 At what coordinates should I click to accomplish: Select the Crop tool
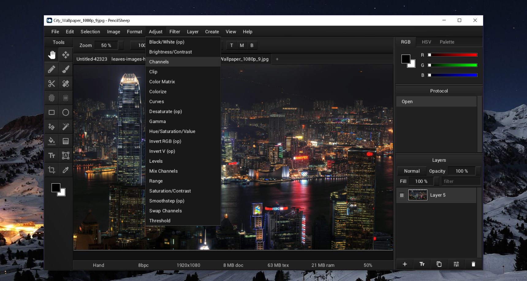pyautogui.click(x=51, y=170)
